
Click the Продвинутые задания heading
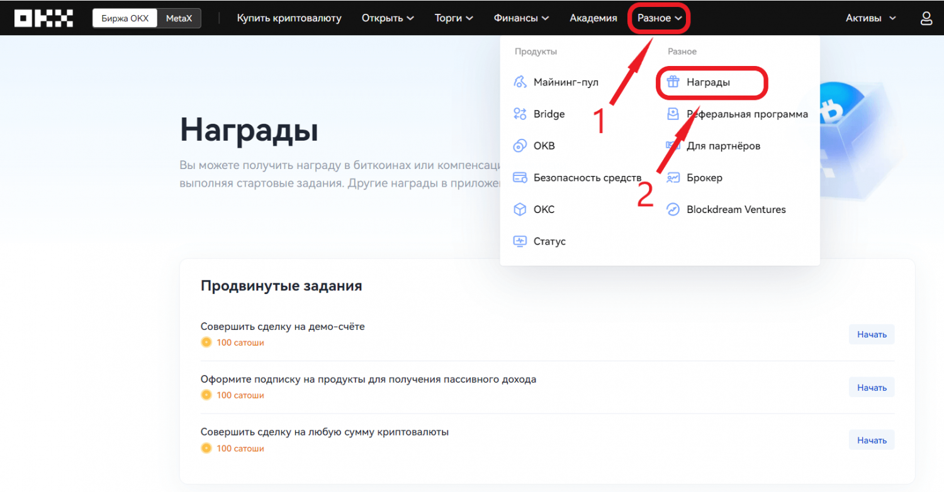click(x=281, y=286)
